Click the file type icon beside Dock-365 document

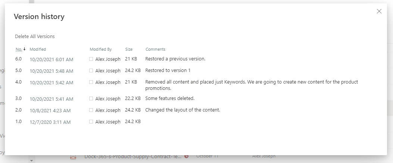point(73,157)
